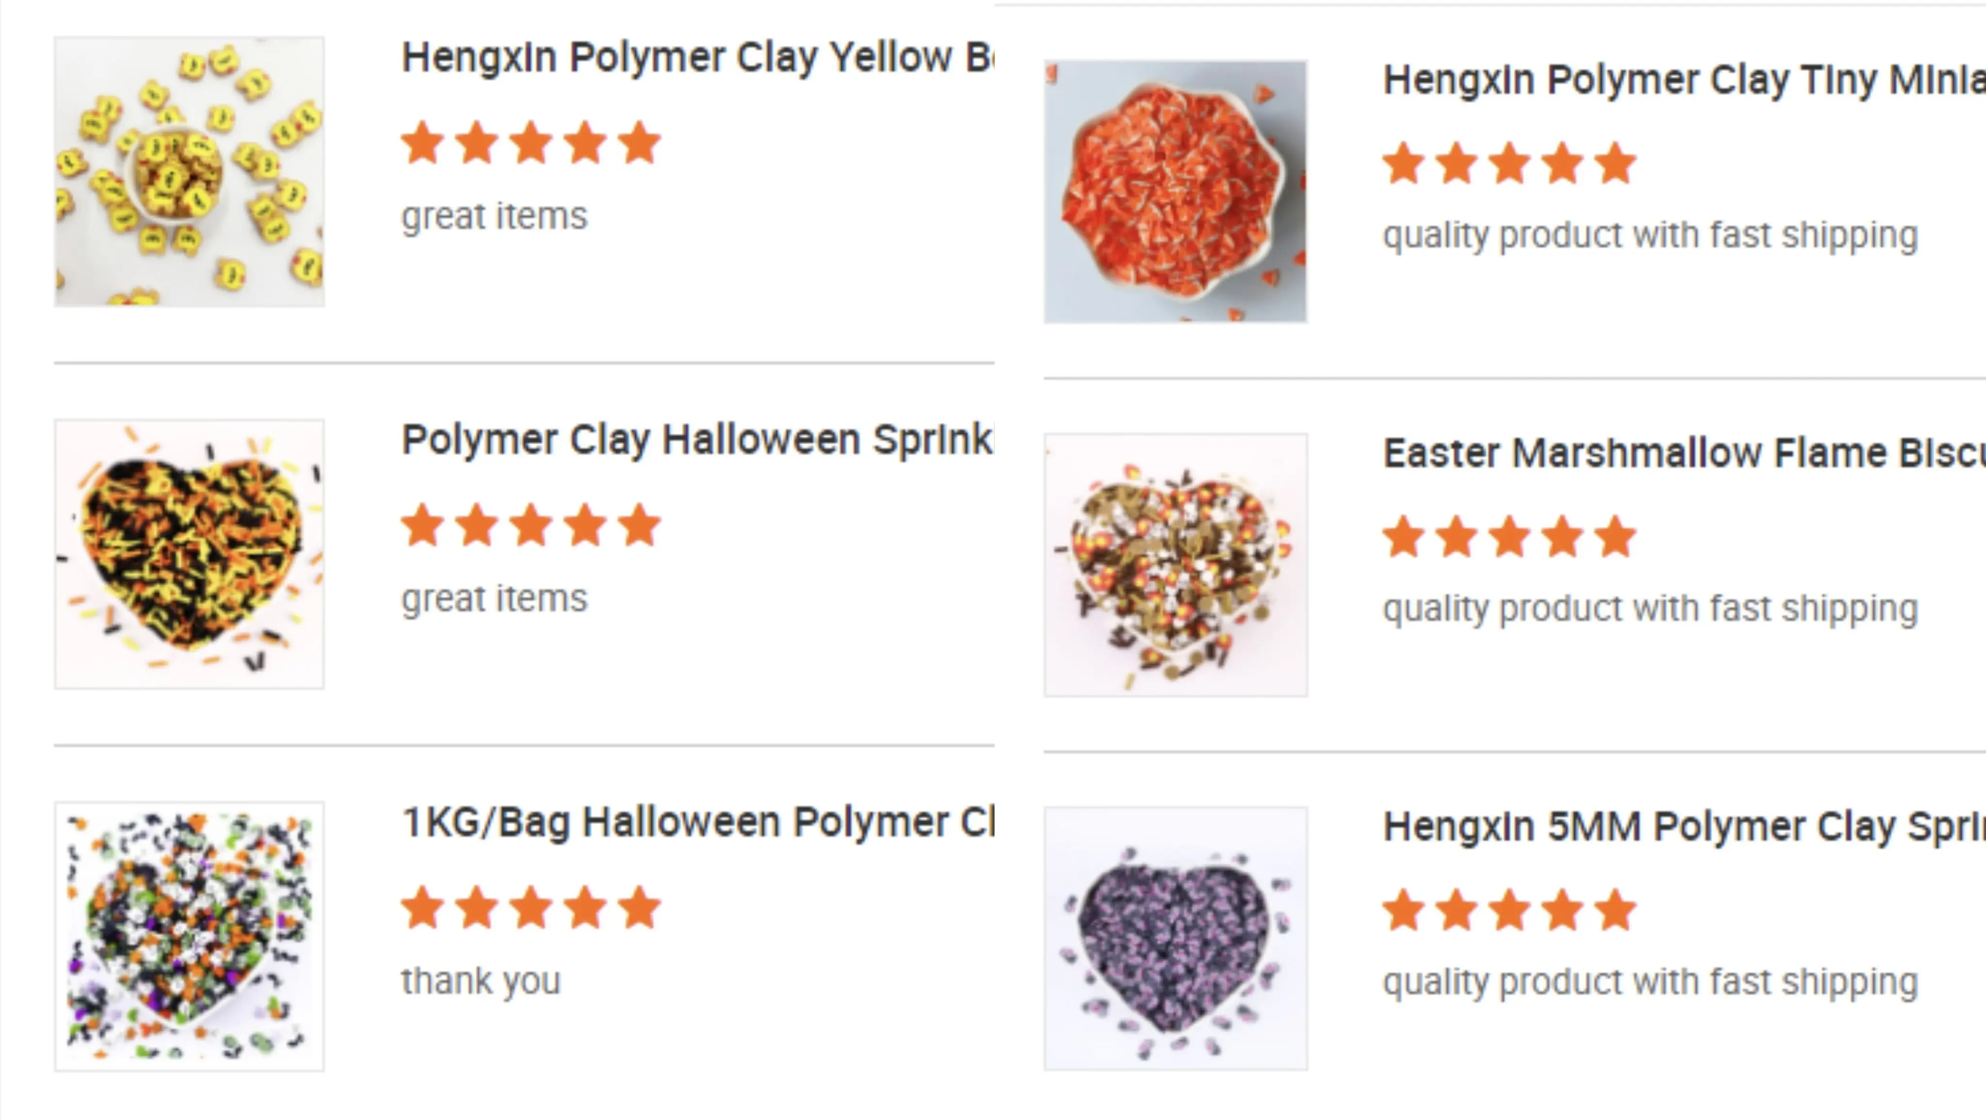Screen dimensions: 1986x1120
Task: Open the Polymer Clay Halloween Sprinkles title
Action: coord(697,439)
